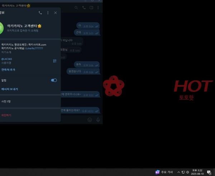Close the user info panel
The height and width of the screenshot is (176, 215).
56,13
